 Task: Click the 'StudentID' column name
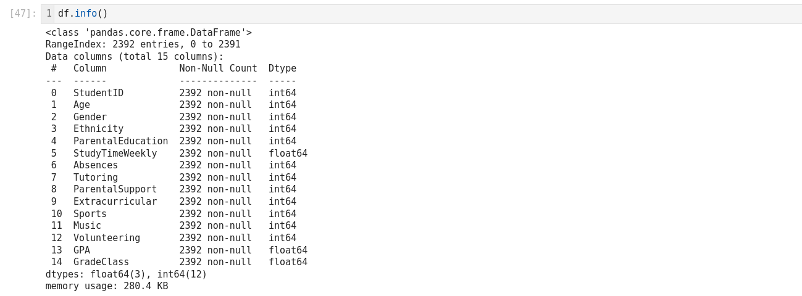click(98, 93)
